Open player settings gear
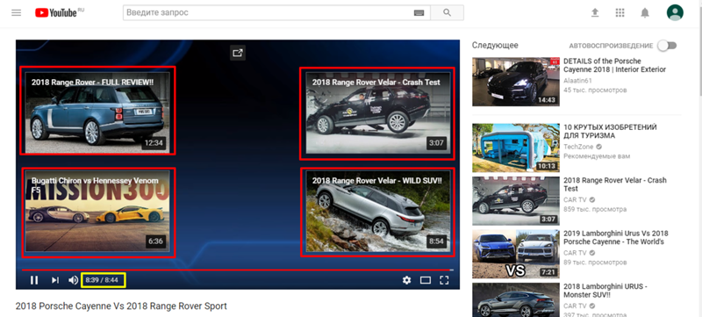The height and width of the screenshot is (317, 702). (406, 280)
